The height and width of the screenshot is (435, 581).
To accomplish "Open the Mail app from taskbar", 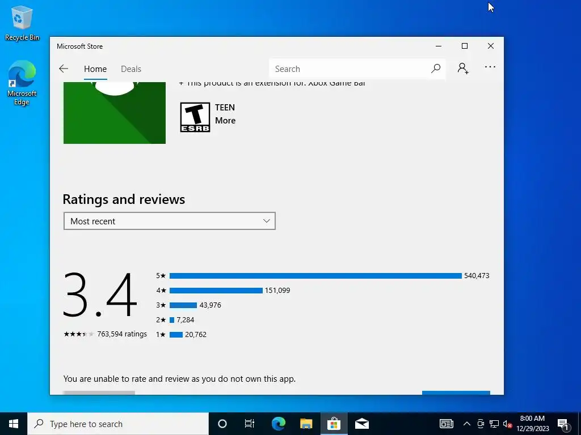I will [361, 424].
